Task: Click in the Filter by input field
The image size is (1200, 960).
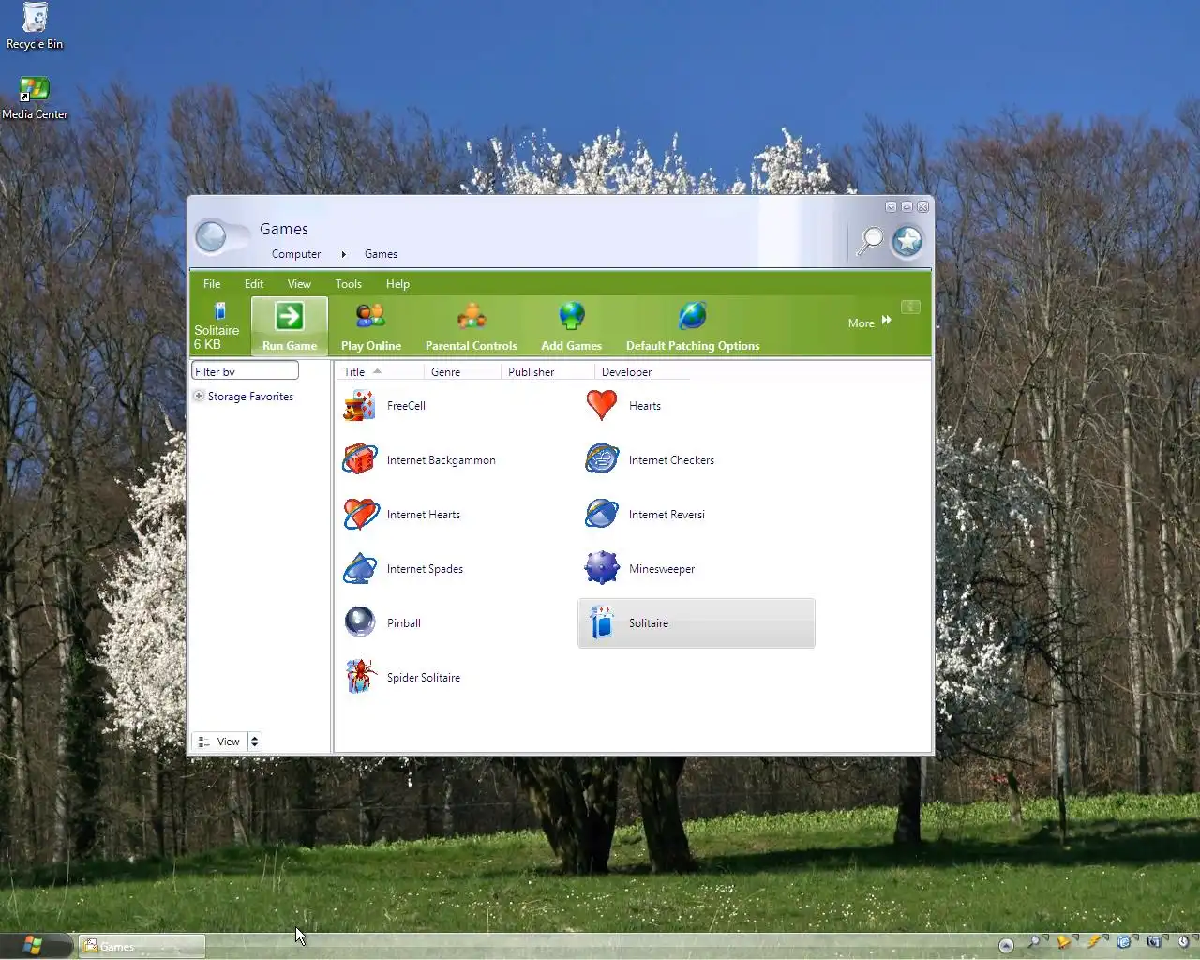Action: click(245, 371)
